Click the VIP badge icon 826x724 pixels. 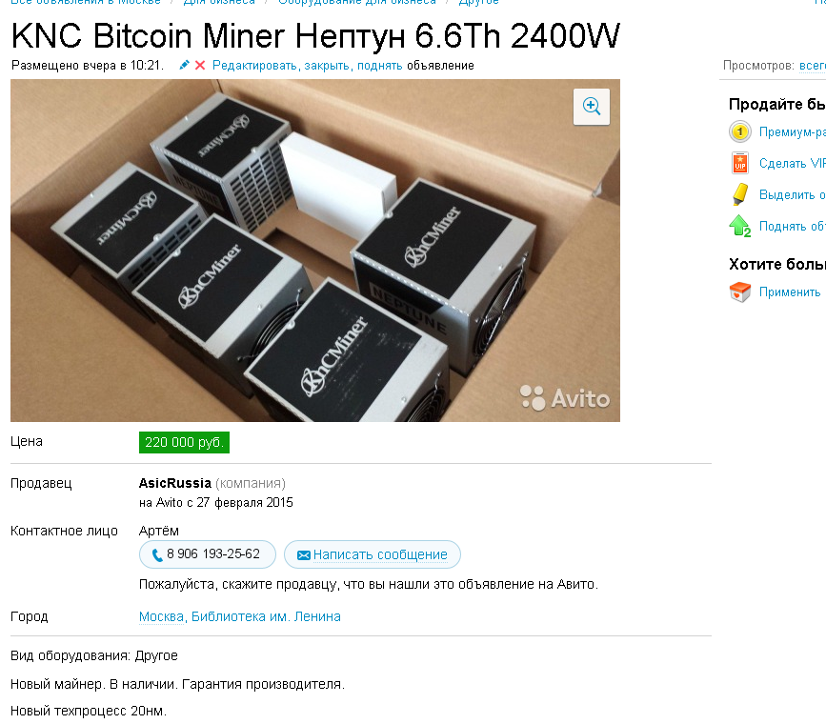coord(739,163)
